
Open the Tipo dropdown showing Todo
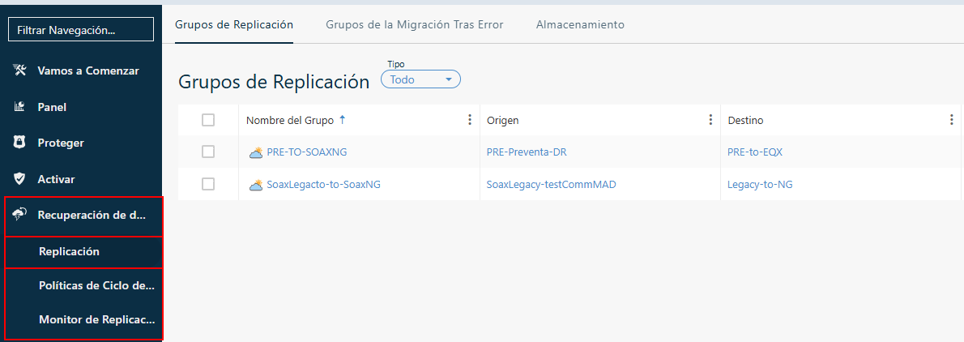420,79
